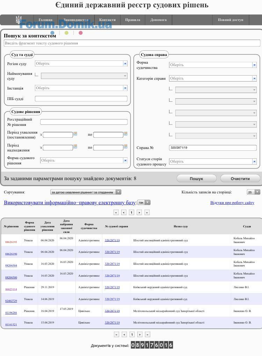Click the date 17.05.2019 cell
This screenshot has width=262, height=356.
point(66,309)
